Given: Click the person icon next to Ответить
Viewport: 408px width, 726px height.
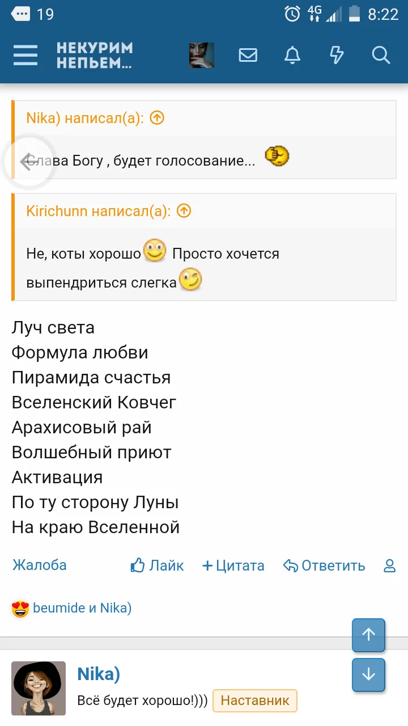Looking at the screenshot, I should coord(389,565).
